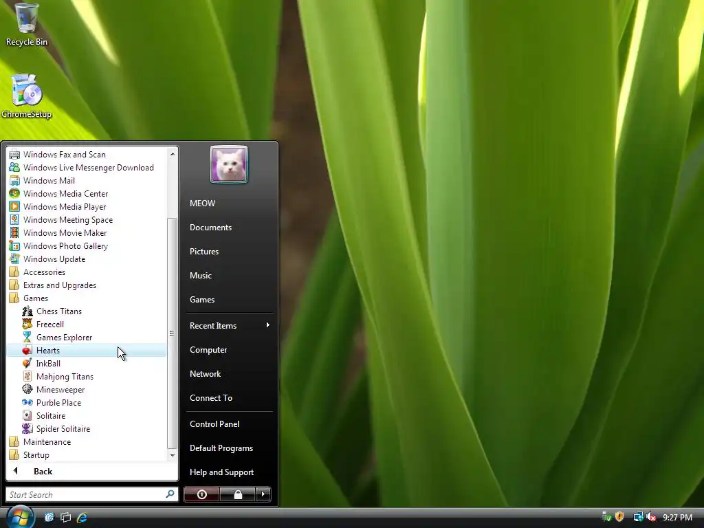This screenshot has height=528, width=704.
Task: Open the shutdown options arrow menu
Action: click(263, 494)
